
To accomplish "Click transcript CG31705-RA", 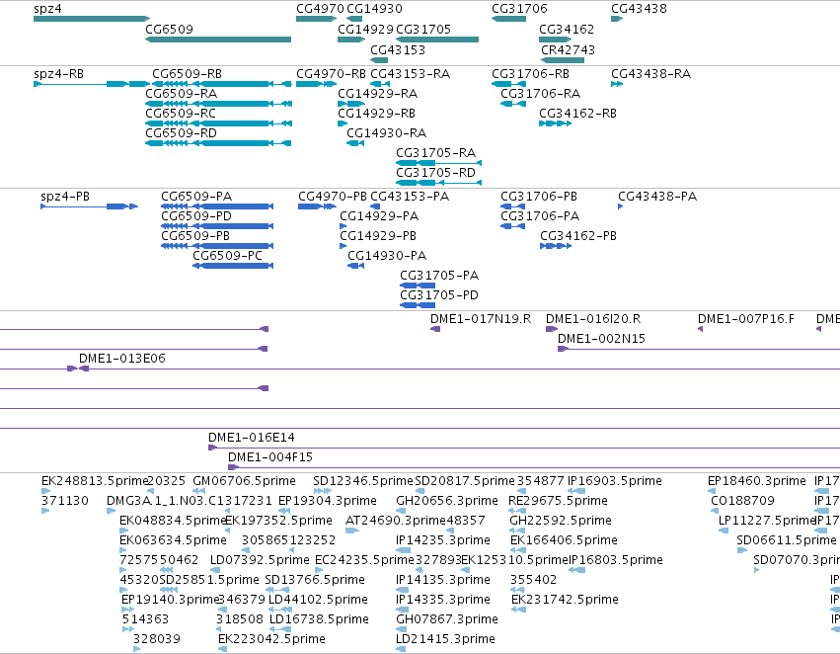I will (438, 163).
